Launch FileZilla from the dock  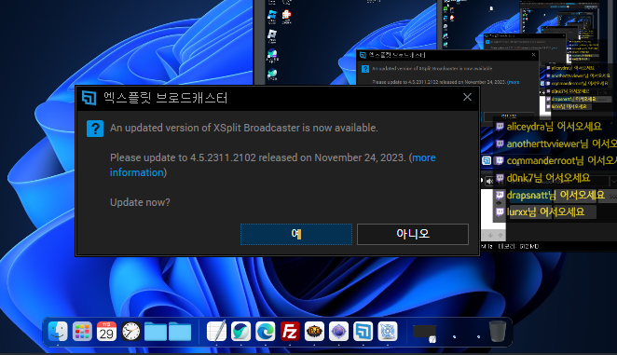tap(290, 332)
